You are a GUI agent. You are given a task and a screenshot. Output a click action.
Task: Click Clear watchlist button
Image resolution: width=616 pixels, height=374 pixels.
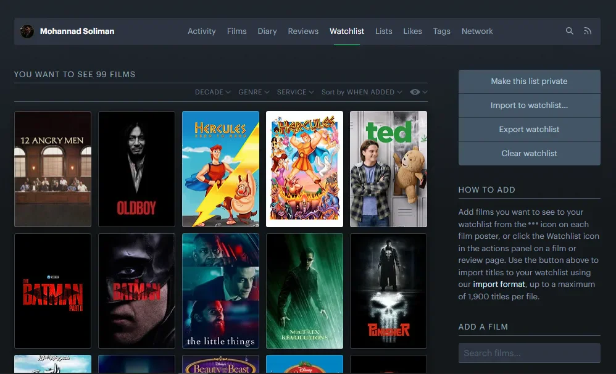coord(529,153)
